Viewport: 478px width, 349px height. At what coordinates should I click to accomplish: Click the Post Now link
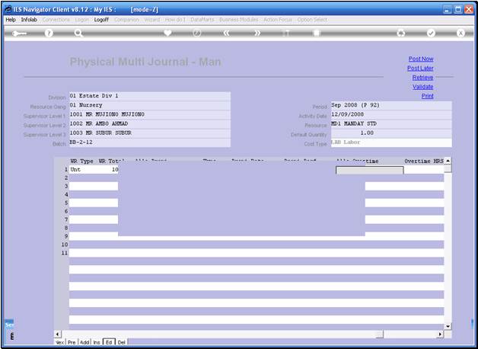pos(421,59)
